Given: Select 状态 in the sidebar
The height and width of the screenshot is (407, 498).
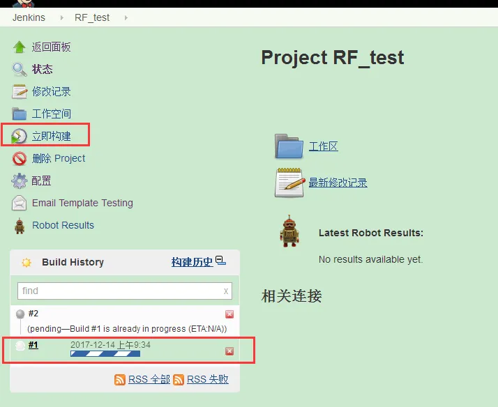Looking at the screenshot, I should [x=43, y=69].
